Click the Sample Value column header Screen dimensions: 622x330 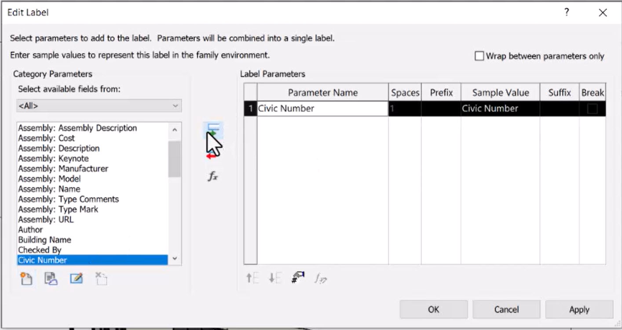pyautogui.click(x=500, y=92)
